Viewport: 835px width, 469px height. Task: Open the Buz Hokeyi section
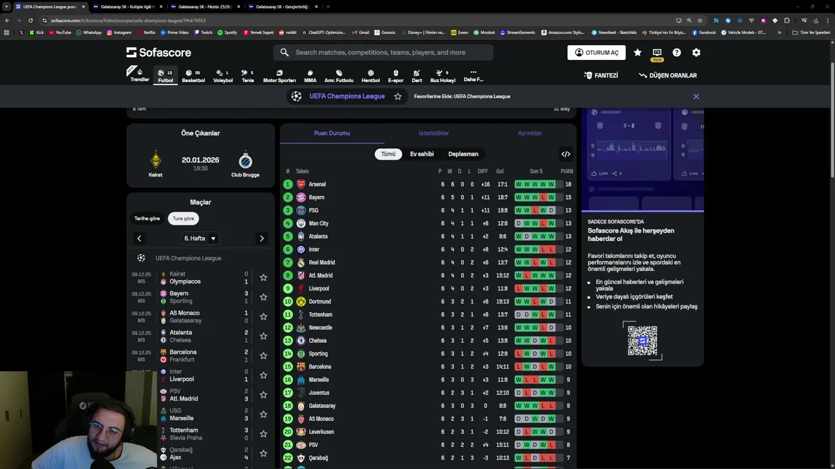(442, 76)
